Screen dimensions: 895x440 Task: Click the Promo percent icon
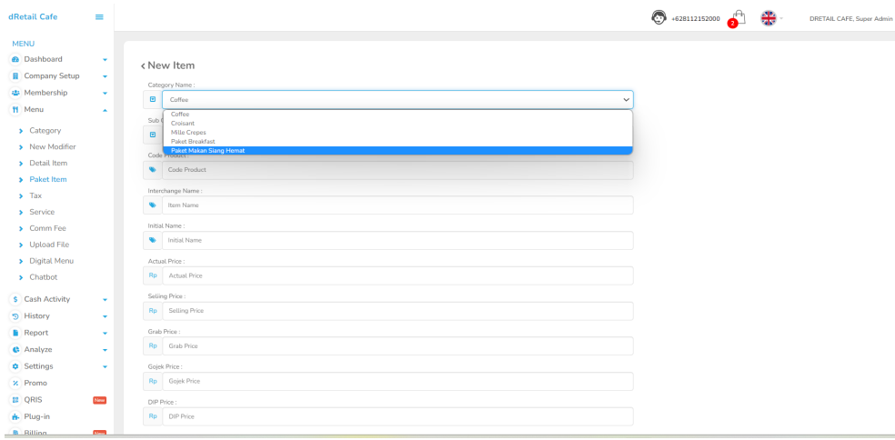pos(15,383)
